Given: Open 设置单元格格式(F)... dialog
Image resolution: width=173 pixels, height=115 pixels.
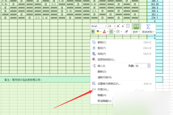Looking at the screenshot, I should [x=123, y=84].
